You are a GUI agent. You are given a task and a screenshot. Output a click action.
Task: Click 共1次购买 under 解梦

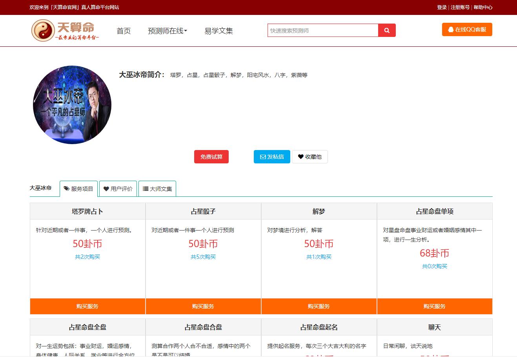tap(319, 257)
